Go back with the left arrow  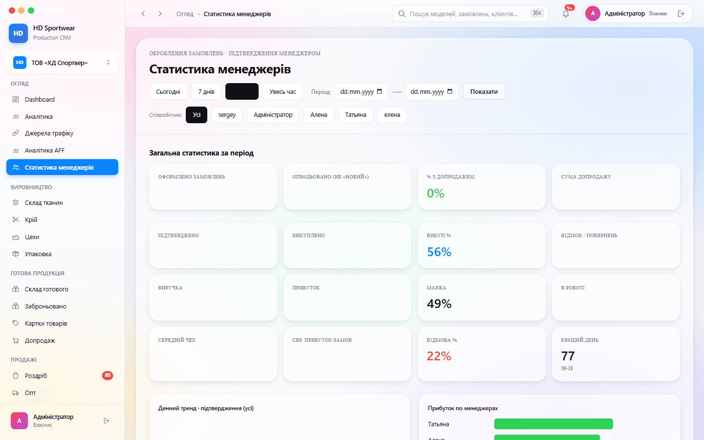[143, 14]
